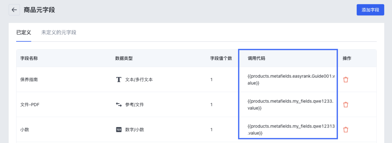
Task: Click the 商品元字段 page title
Action: click(x=39, y=10)
